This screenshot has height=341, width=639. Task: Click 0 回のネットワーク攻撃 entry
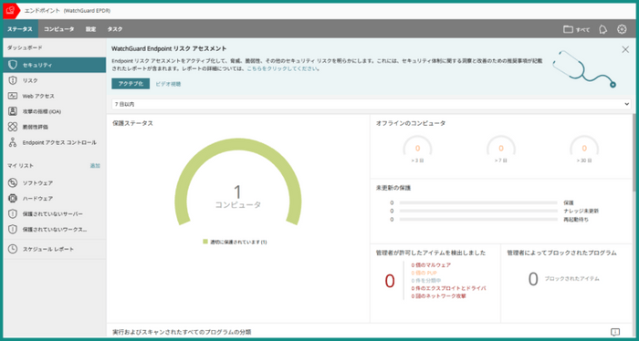438,295
